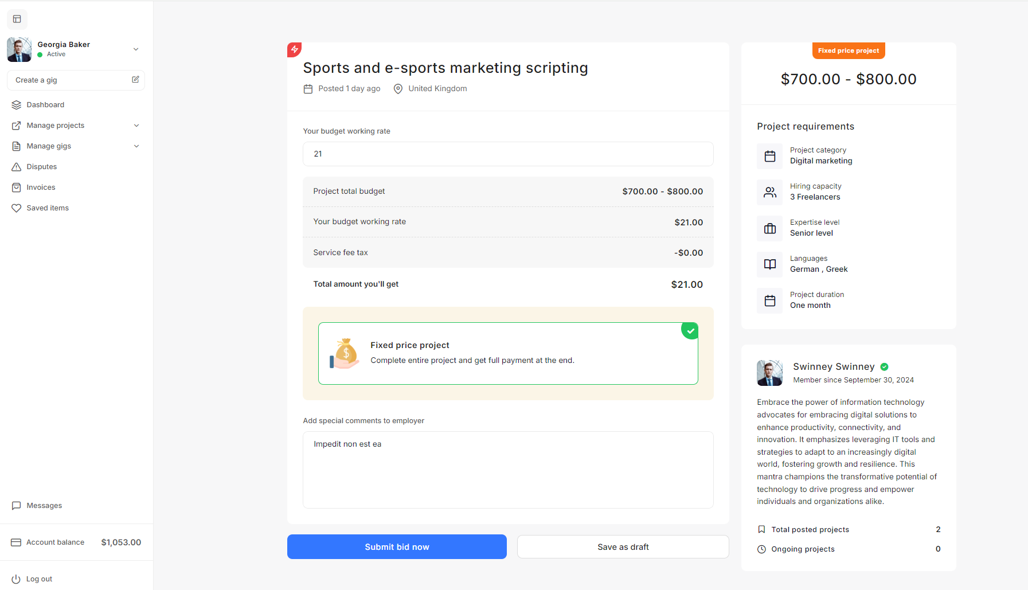Click the edit icon in Create a gig

(135, 80)
